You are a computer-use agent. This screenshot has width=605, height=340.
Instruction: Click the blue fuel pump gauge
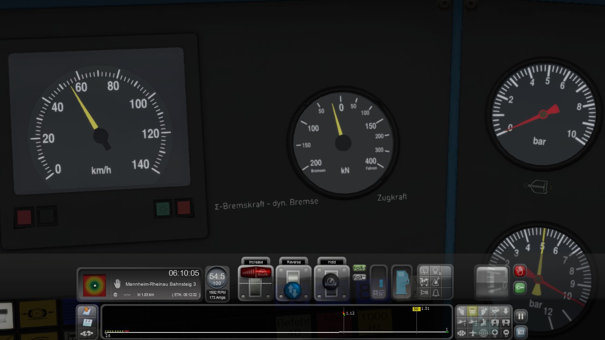point(402,282)
